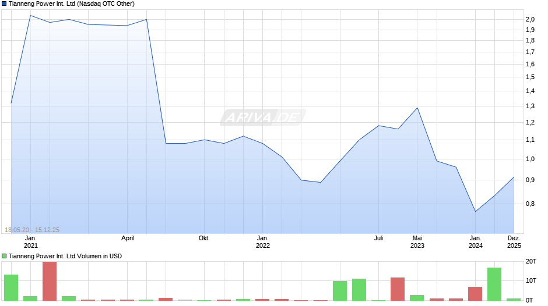Click the date range '18.05.20 - 15.12.25'
548x306 pixels.
pyautogui.click(x=32, y=230)
